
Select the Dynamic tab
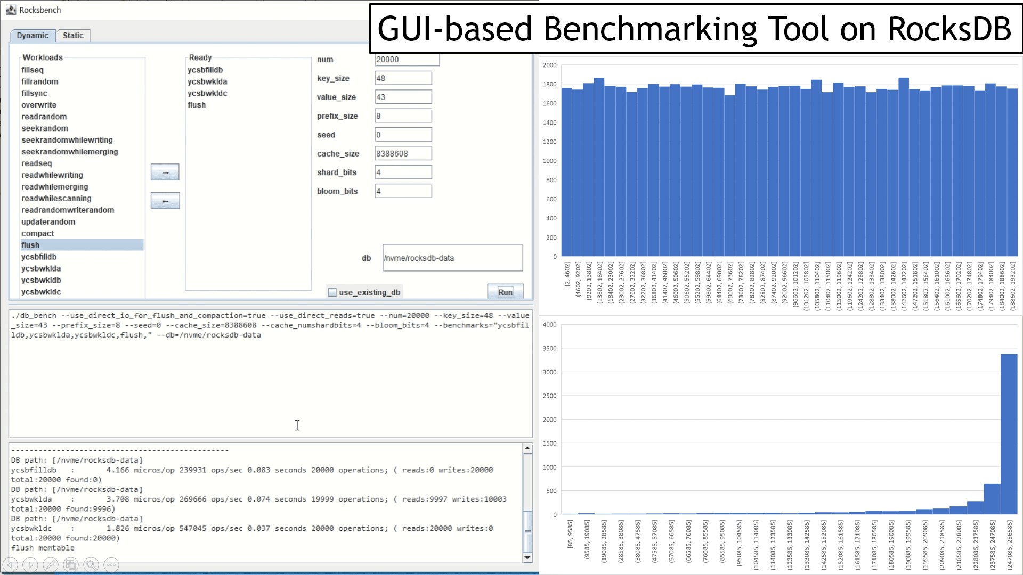click(32, 35)
